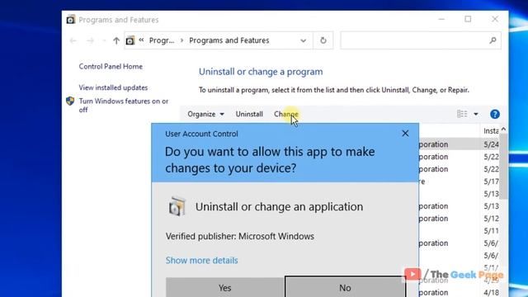Select the row dated 4/18
528x297 pixels.
click(459, 292)
